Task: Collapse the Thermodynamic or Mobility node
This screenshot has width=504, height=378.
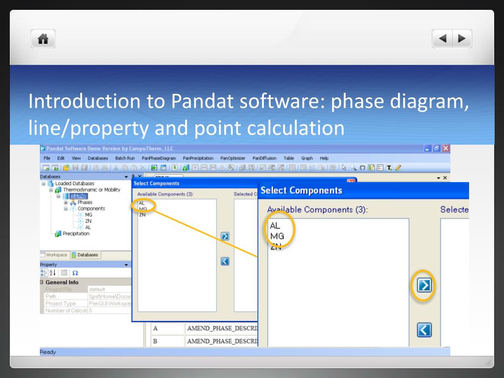Action: click(51, 190)
